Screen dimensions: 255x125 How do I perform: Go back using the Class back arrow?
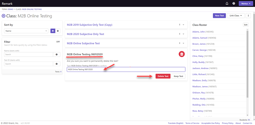pos(3,16)
